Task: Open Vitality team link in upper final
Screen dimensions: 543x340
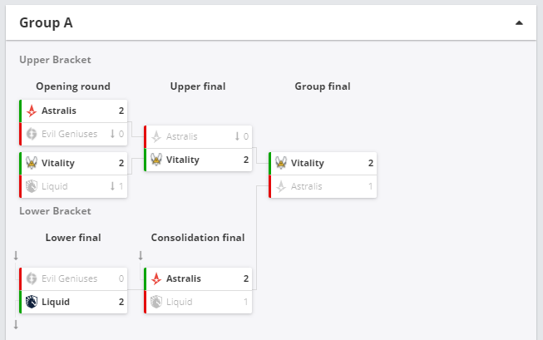Action: 182,160
